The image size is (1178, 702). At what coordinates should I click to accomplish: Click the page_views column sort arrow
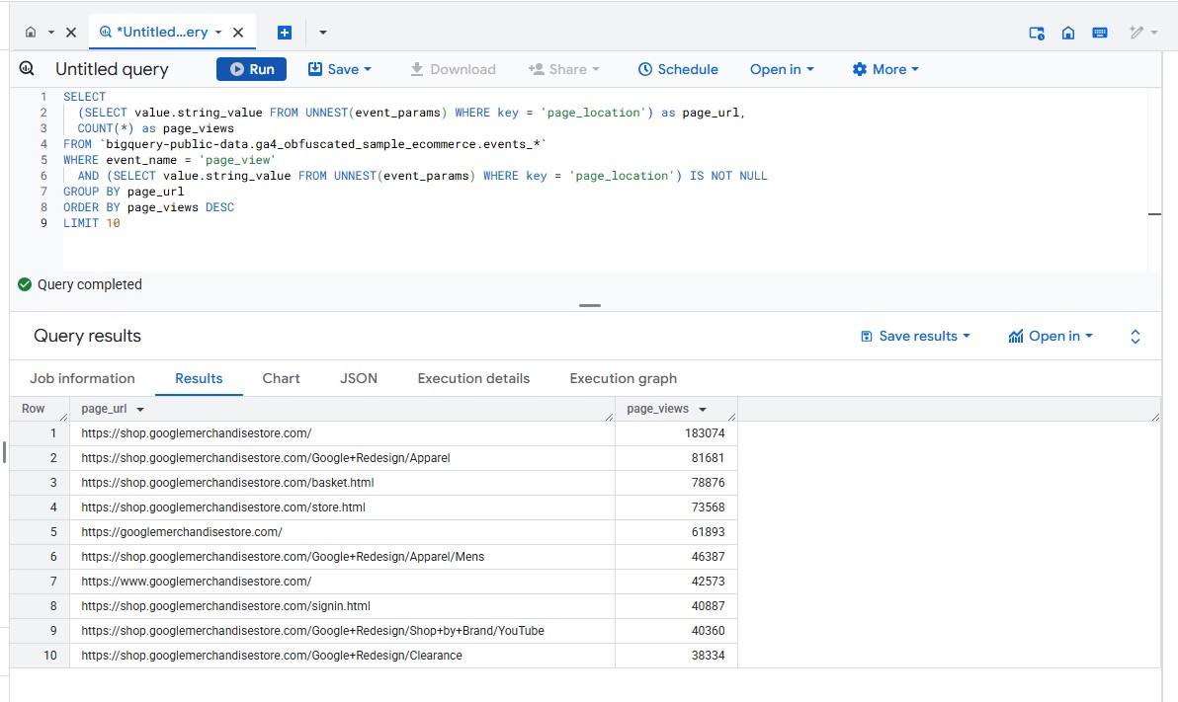[x=703, y=410]
